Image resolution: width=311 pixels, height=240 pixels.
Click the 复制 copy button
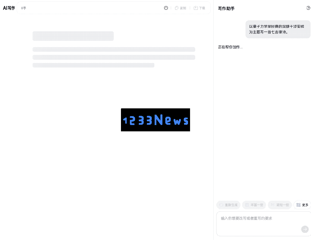coord(181,8)
